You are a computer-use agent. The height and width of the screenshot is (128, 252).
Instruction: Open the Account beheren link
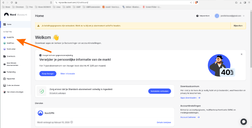[190, 117]
